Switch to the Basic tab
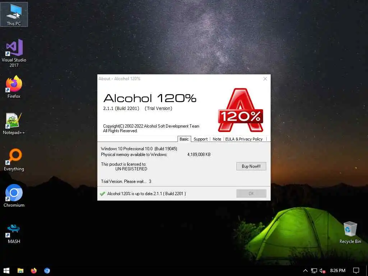 click(x=184, y=139)
